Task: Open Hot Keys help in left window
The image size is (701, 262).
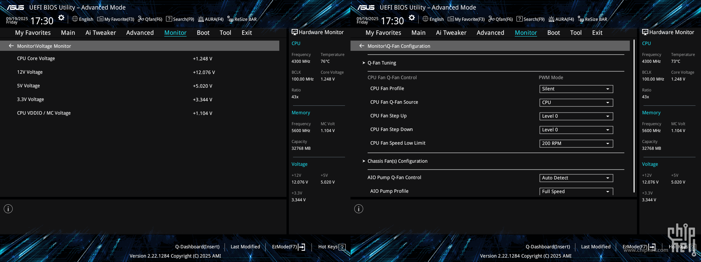Action: click(332, 247)
